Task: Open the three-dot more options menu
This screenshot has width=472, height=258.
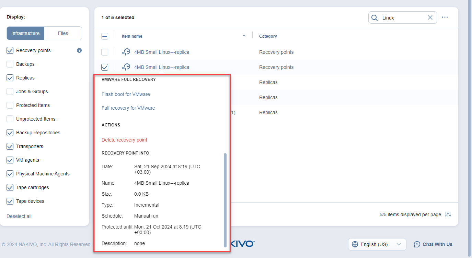Action: pyautogui.click(x=445, y=17)
